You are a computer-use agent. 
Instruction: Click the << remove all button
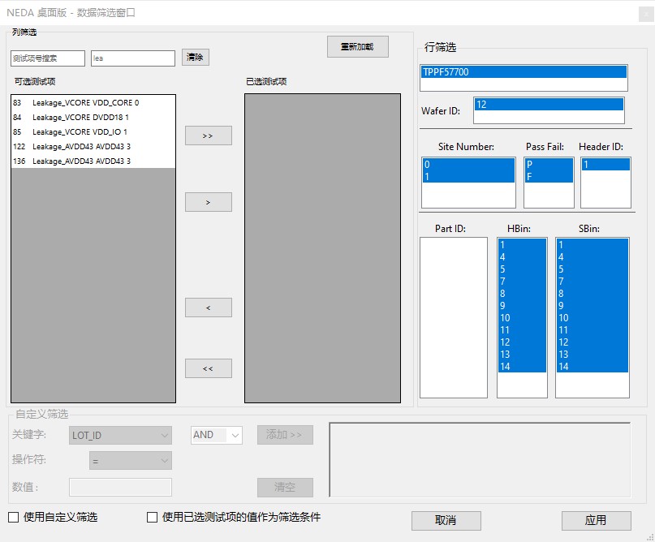click(208, 368)
